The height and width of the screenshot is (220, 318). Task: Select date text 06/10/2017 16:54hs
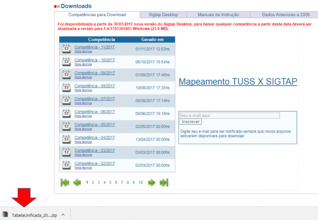[153, 62]
